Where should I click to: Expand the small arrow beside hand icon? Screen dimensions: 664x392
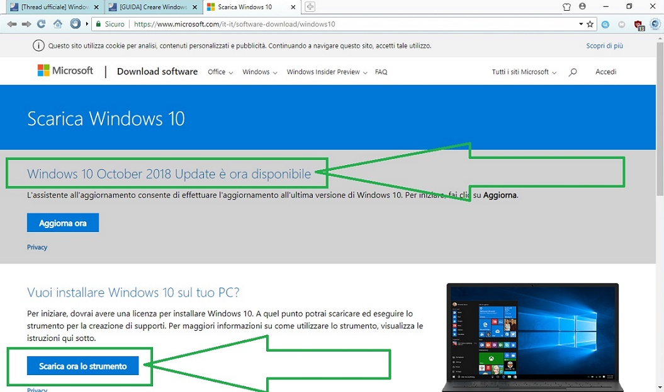(87, 24)
